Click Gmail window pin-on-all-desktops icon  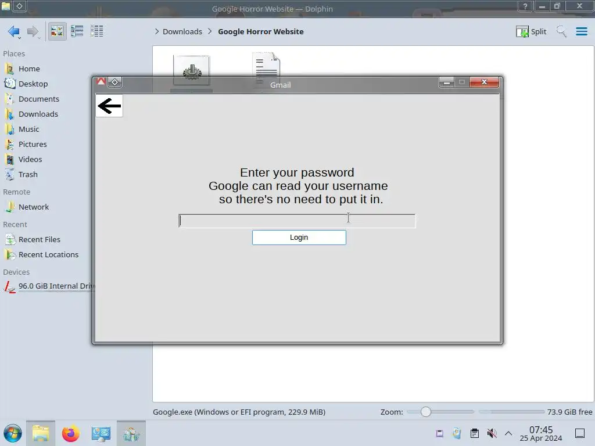pos(114,82)
